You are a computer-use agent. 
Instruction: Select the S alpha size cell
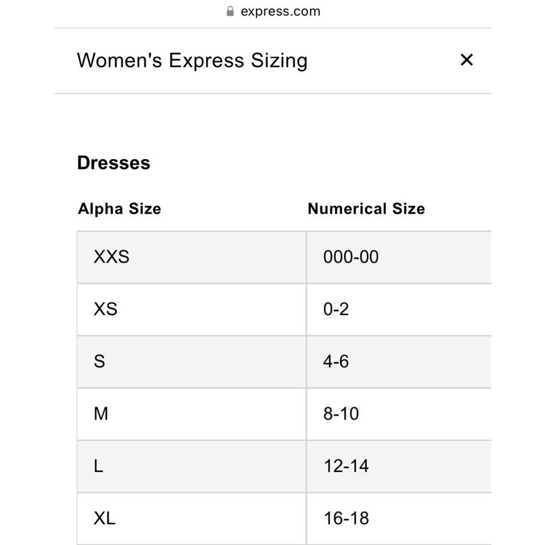(x=191, y=361)
